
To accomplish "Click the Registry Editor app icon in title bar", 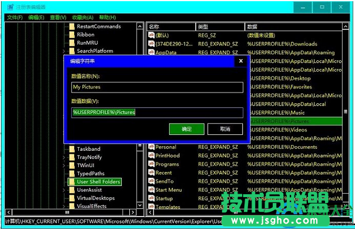I will (11, 7).
